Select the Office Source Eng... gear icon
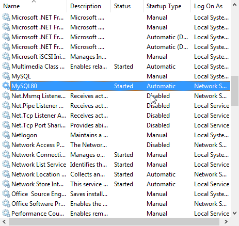This screenshot has width=239, height=226. [6, 194]
